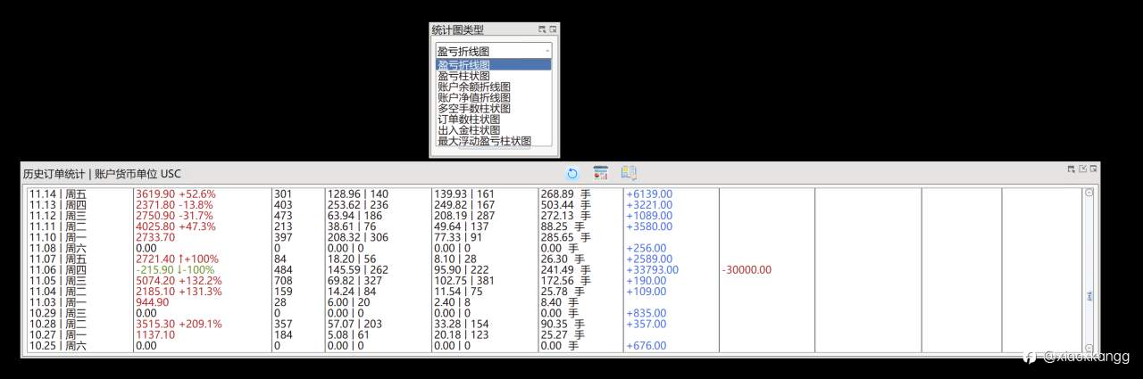Click the deposit value +3580.00
The width and height of the screenshot is (1143, 379).
point(649,227)
